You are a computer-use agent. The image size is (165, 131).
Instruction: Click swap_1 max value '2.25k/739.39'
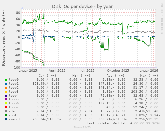point(147,119)
